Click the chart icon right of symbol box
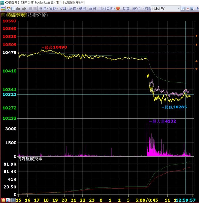 187,9
